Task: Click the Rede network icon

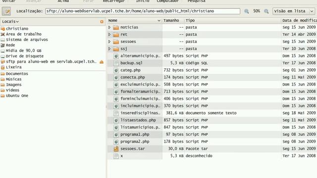Action: coord(2,45)
